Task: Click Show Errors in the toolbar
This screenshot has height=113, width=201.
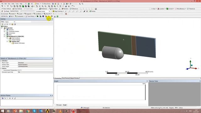Action: pos(46,4)
